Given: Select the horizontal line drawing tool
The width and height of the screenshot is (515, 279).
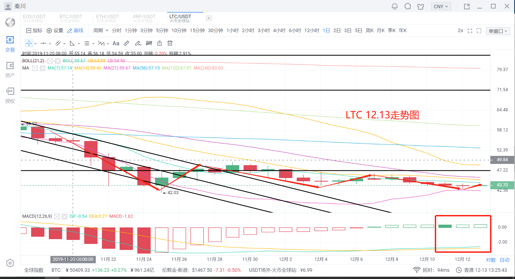Looking at the screenshot, I should tap(43, 43).
